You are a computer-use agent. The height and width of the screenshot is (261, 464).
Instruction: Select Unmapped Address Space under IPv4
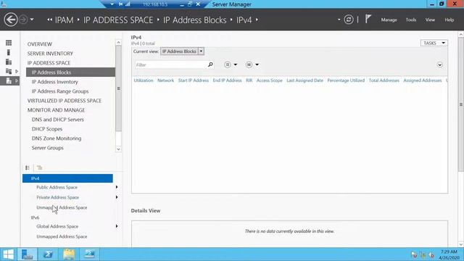[x=62, y=208]
